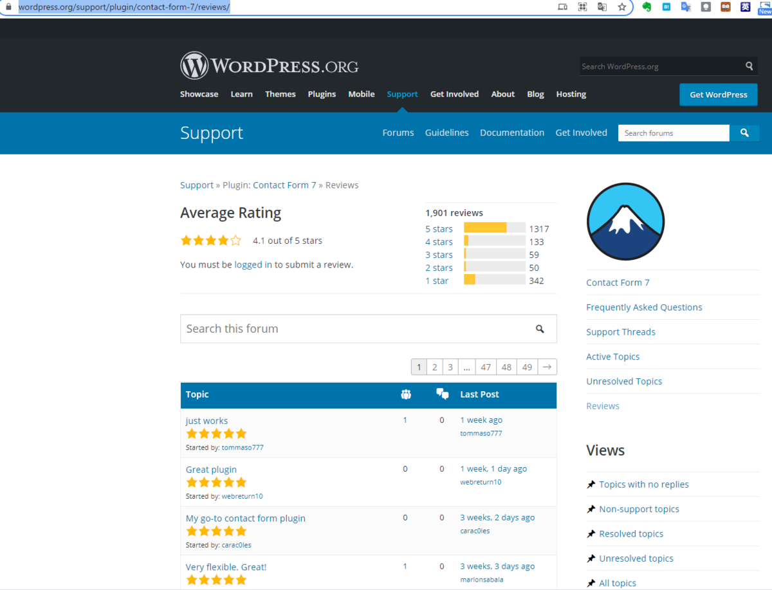Open the Evernote elephant extension
The width and height of the screenshot is (772, 590).
(x=647, y=7)
